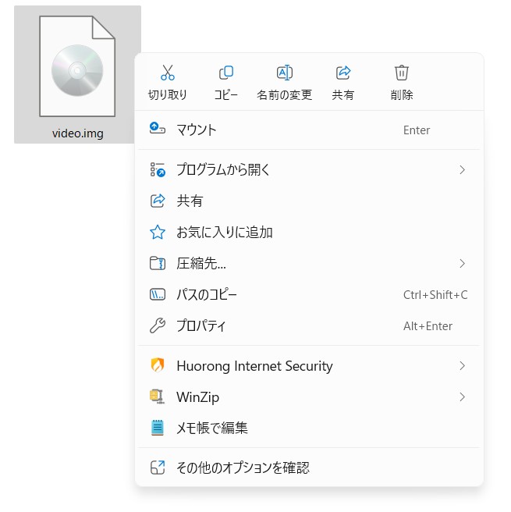Image resolution: width=511 pixels, height=512 pixels.
Task: Click the star icon beside お気に入りに追加
Action: (158, 232)
